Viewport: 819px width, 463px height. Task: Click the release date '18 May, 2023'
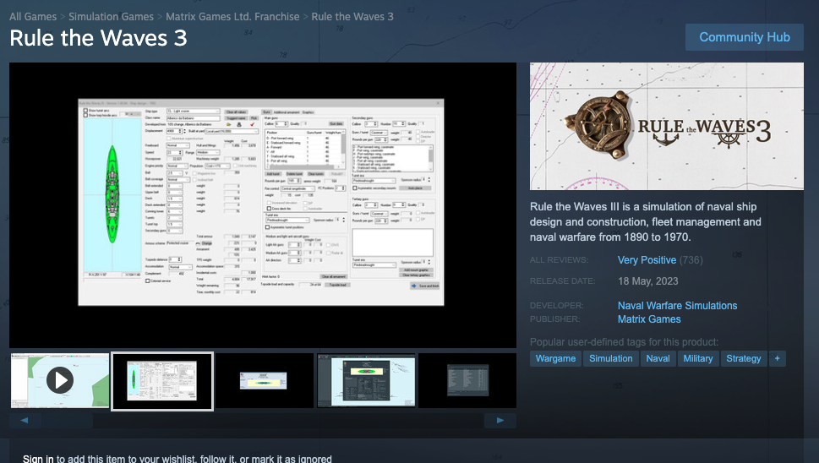click(x=647, y=281)
